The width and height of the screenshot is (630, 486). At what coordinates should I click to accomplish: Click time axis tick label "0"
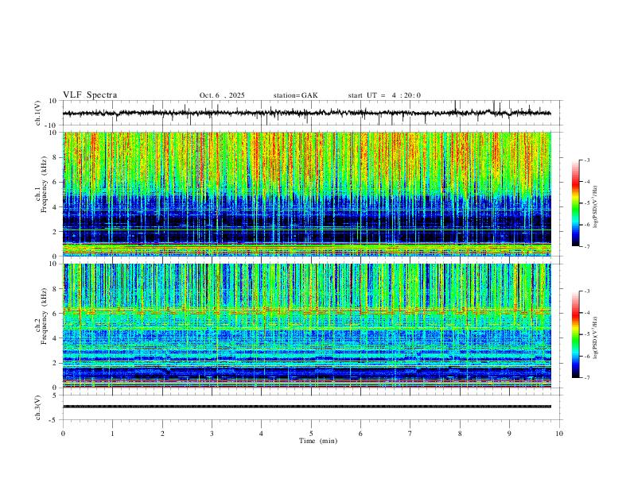63,434
